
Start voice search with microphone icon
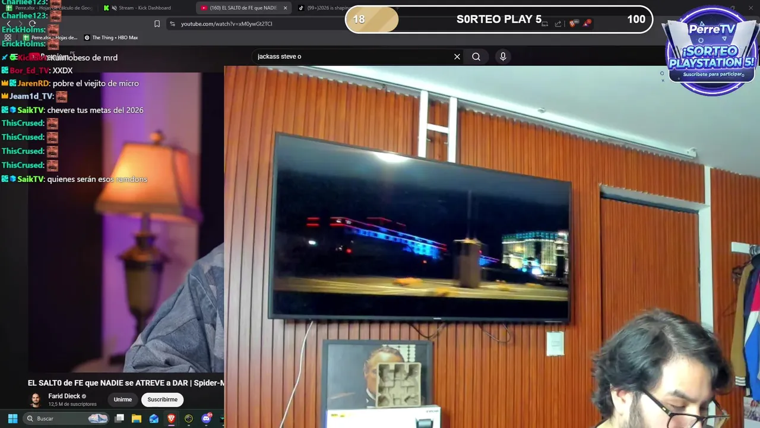click(x=503, y=56)
